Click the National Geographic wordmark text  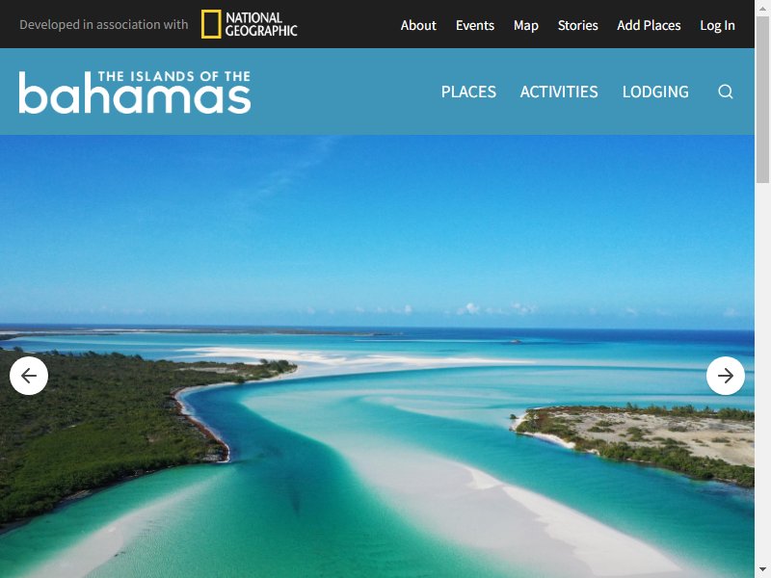[x=261, y=24]
